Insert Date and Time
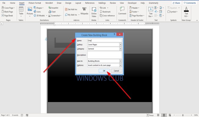 coord(161,12)
